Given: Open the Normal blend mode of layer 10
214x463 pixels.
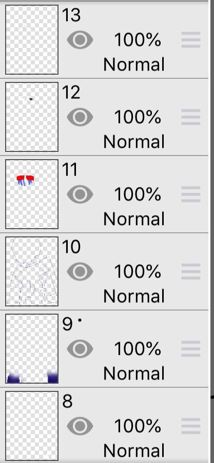Looking at the screenshot, I should 134,296.
